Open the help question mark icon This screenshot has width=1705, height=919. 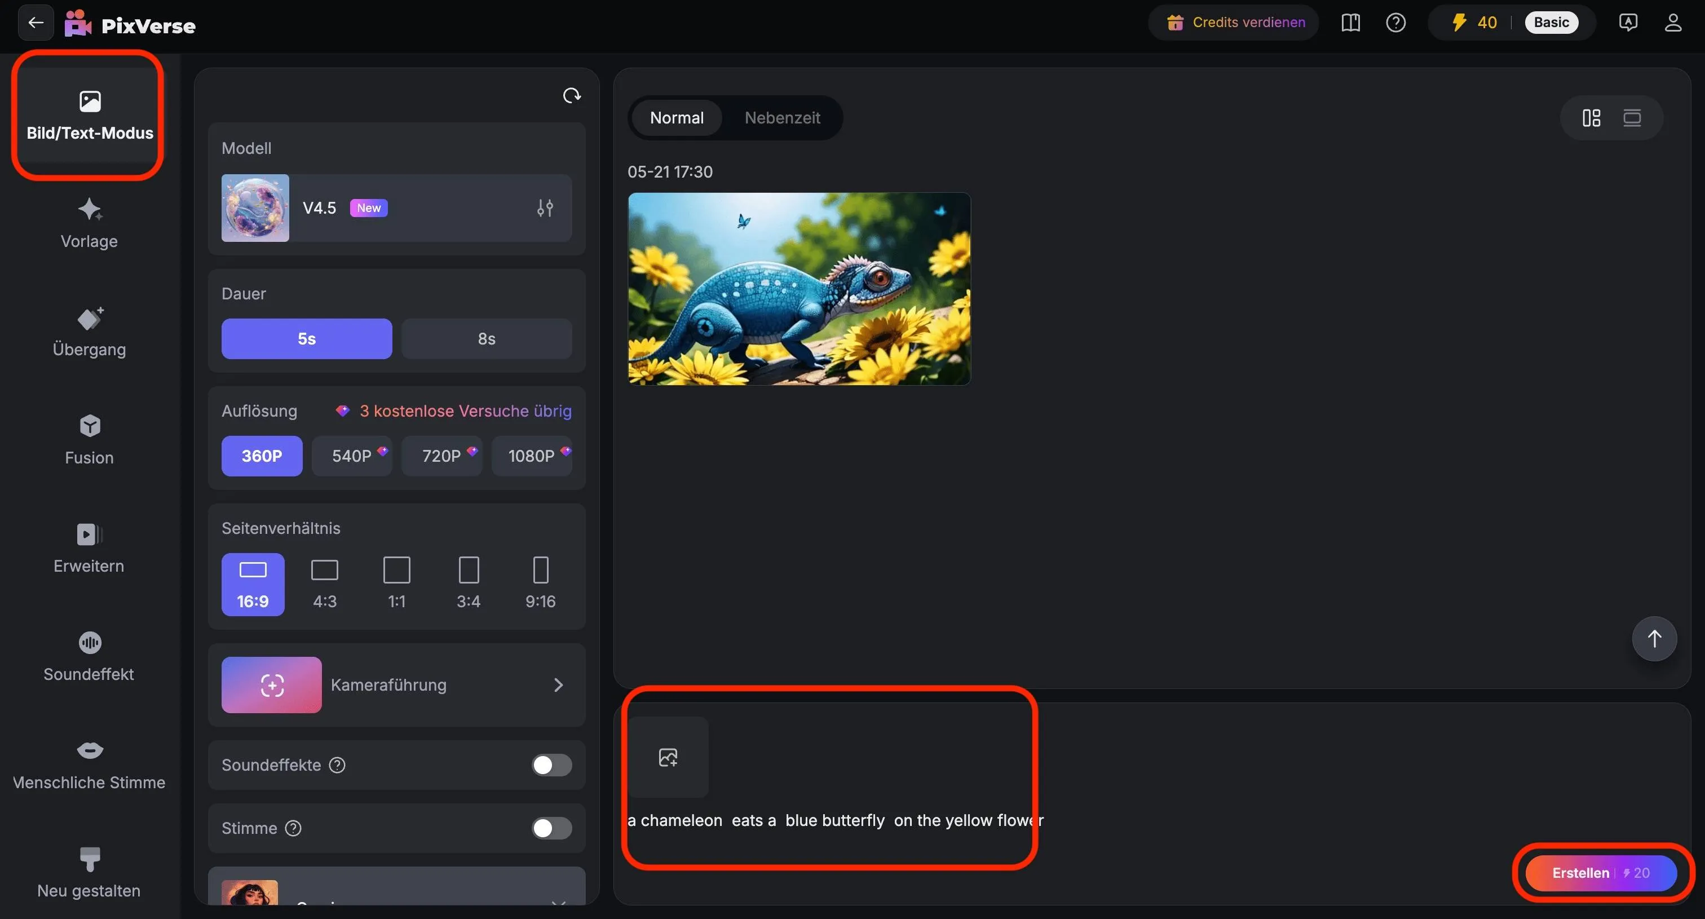[1395, 23]
